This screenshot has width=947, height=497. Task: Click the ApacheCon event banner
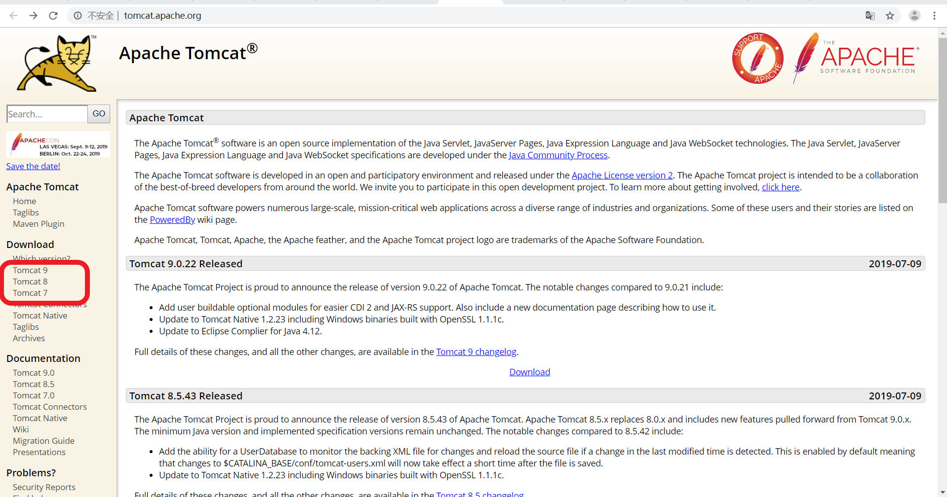[58, 144]
